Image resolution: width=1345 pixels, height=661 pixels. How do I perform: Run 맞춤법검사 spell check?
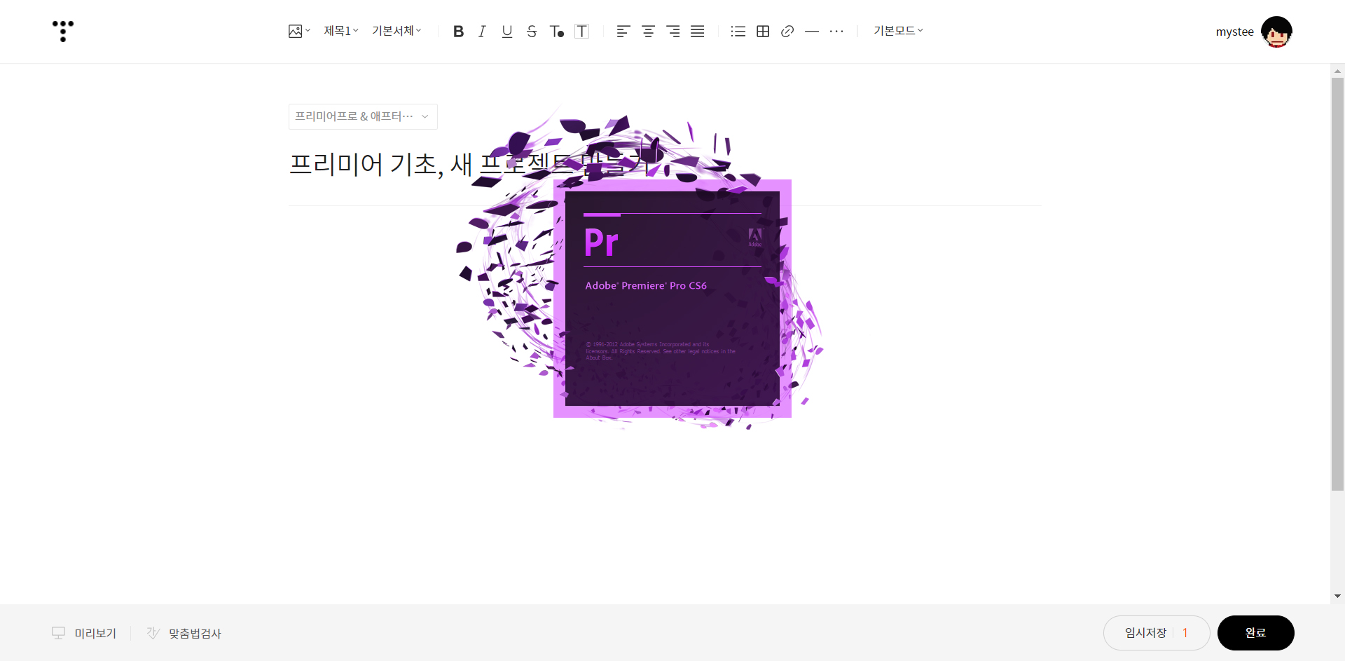click(x=184, y=634)
